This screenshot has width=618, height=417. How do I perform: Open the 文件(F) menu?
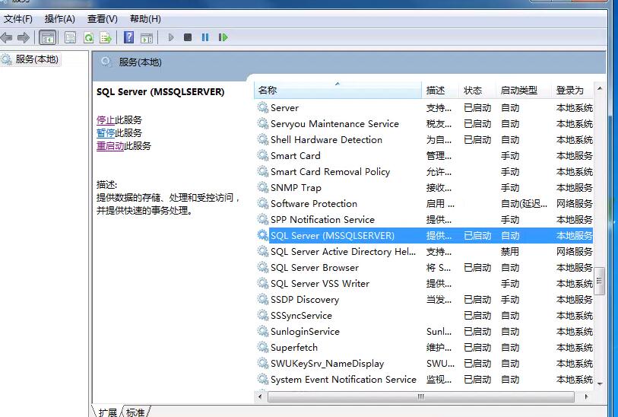click(18, 19)
